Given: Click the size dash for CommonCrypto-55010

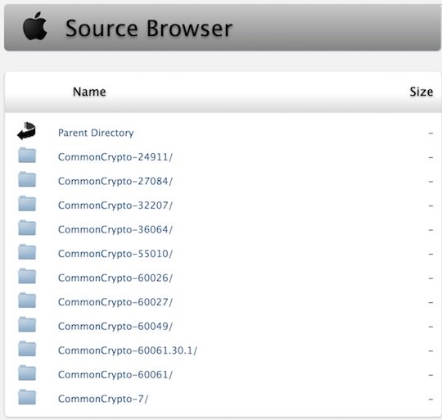Looking at the screenshot, I should coord(431,255).
